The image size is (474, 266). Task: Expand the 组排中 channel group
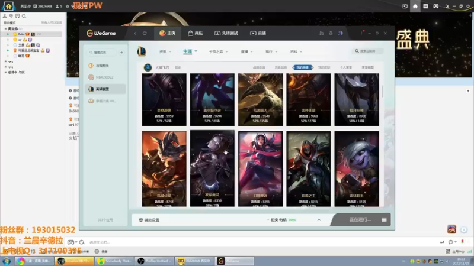(6, 72)
